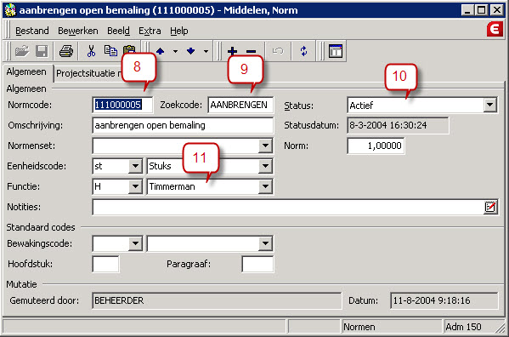Open dropdown beside the down arrow
The height and width of the screenshot is (337, 509).
point(206,51)
